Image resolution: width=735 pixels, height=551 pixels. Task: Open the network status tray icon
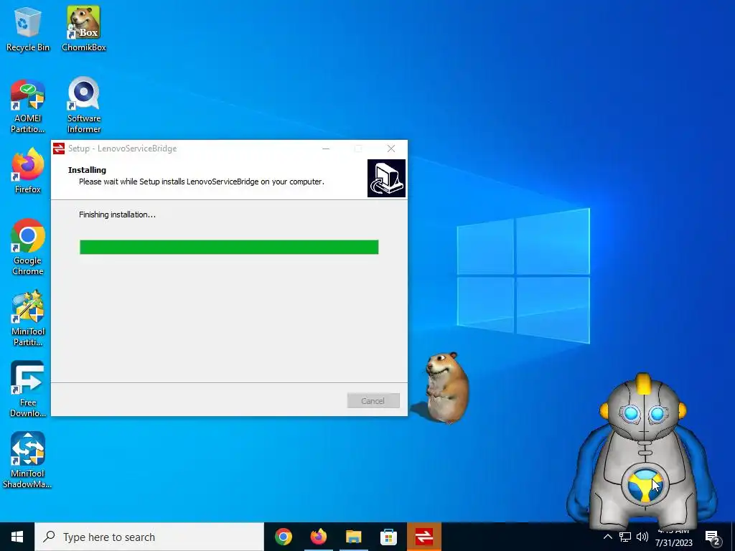pyautogui.click(x=625, y=537)
